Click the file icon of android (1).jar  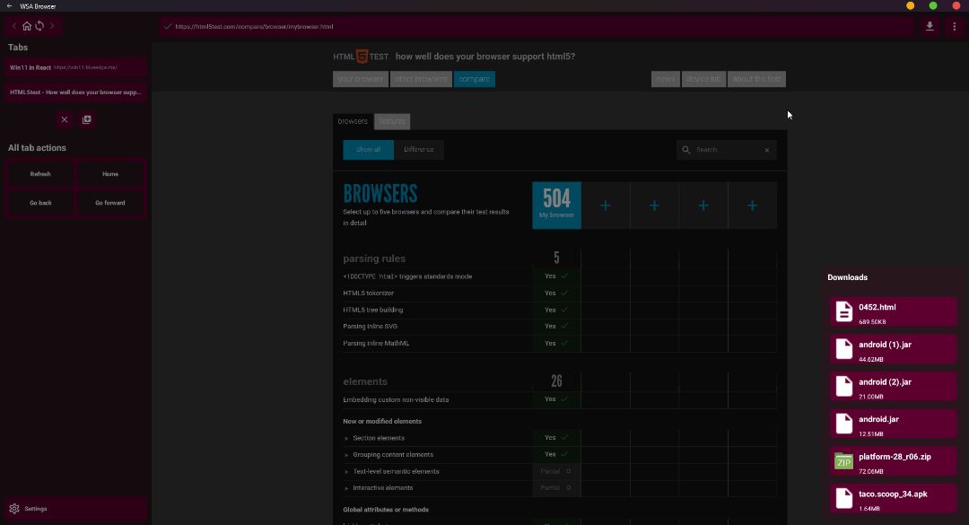843,349
